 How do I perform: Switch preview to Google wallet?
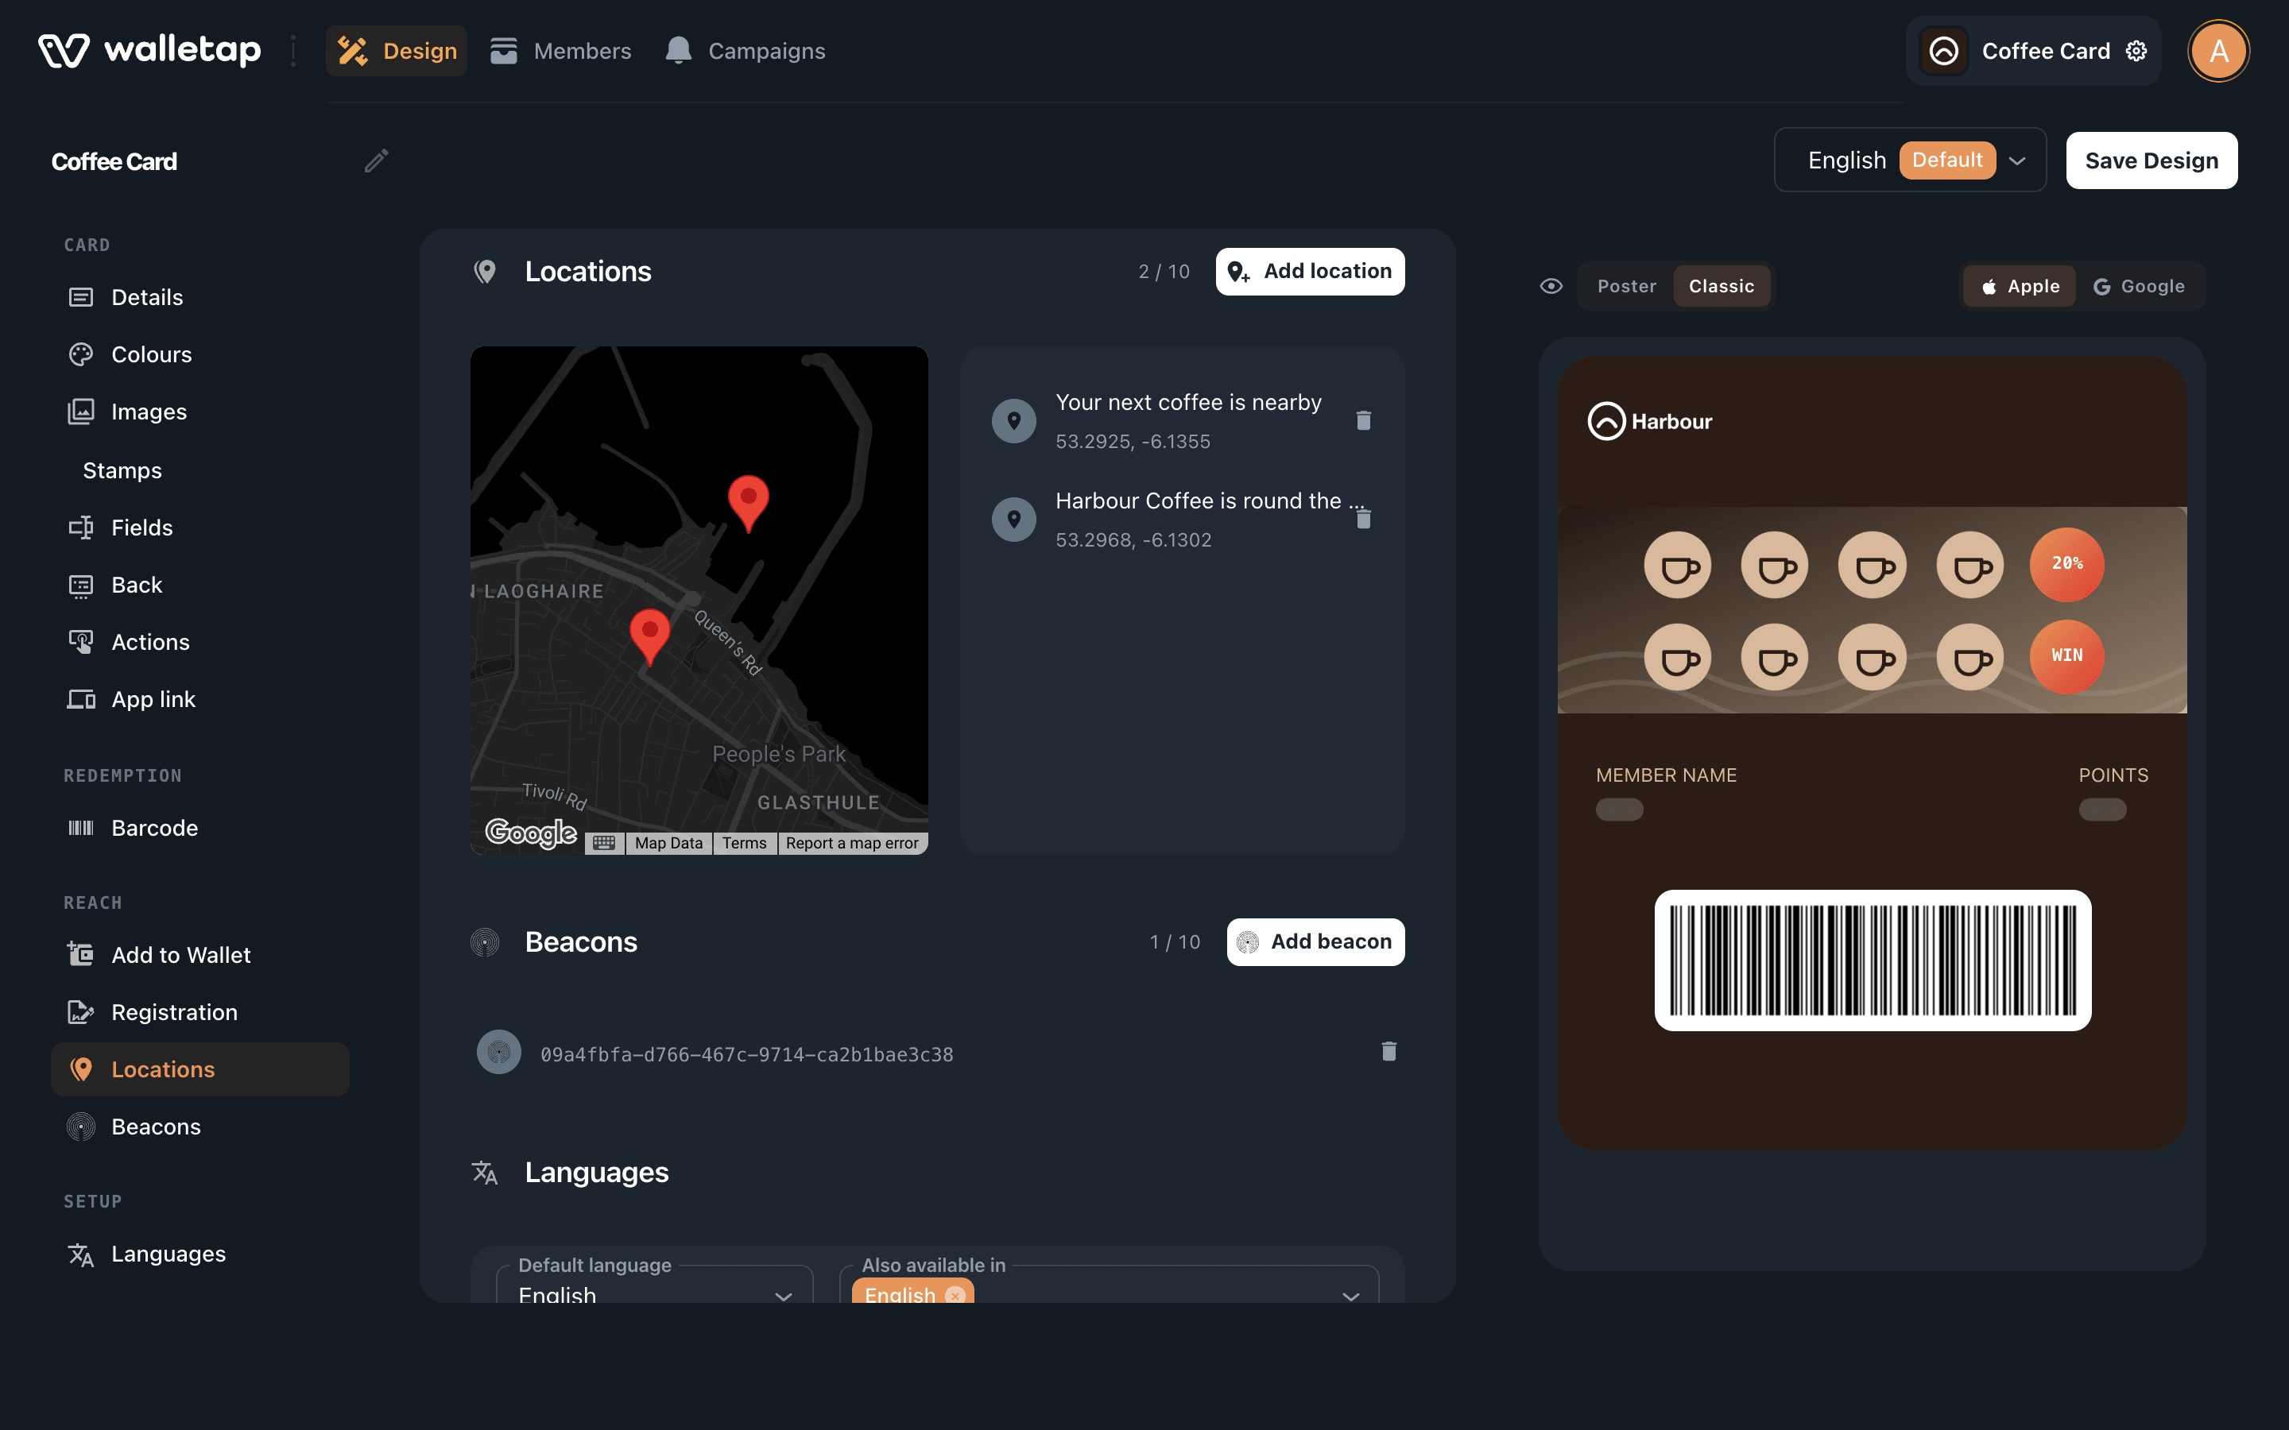click(x=2140, y=286)
